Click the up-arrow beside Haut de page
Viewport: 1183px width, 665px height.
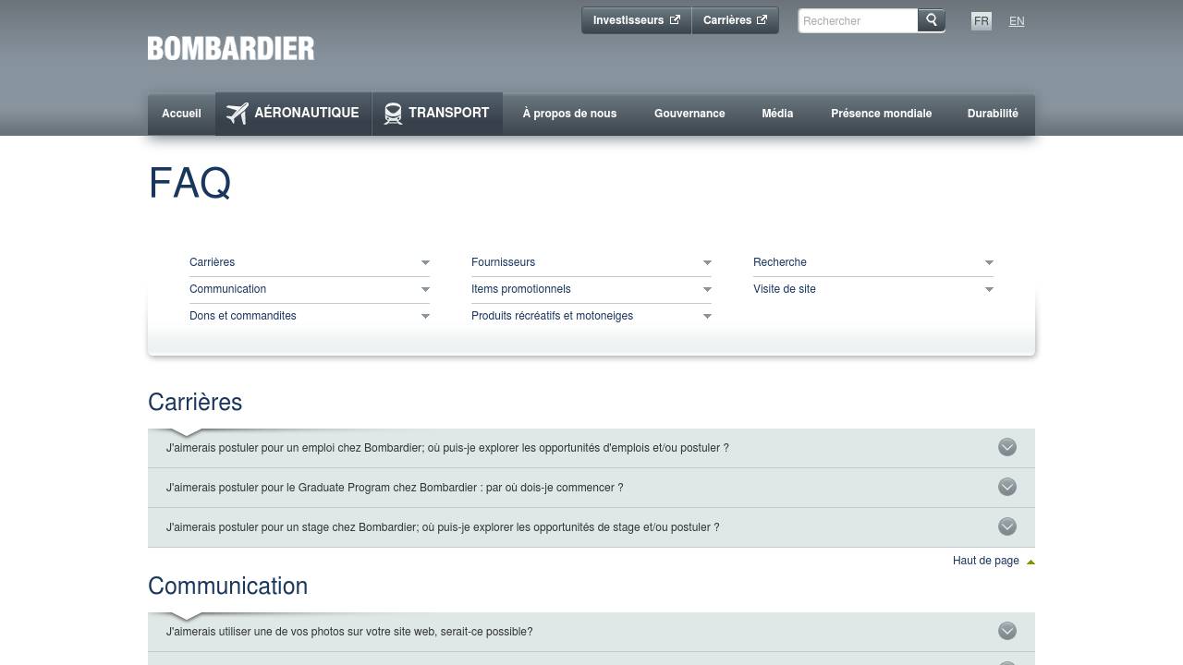(1031, 562)
